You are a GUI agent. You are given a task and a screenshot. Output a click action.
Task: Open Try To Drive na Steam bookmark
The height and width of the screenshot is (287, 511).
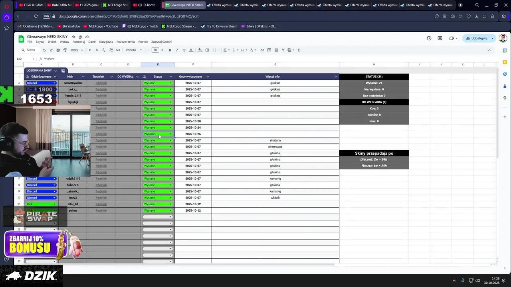point(219,26)
